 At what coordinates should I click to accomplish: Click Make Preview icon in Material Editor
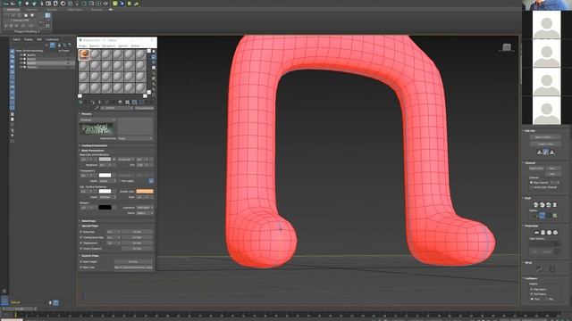pos(154,78)
